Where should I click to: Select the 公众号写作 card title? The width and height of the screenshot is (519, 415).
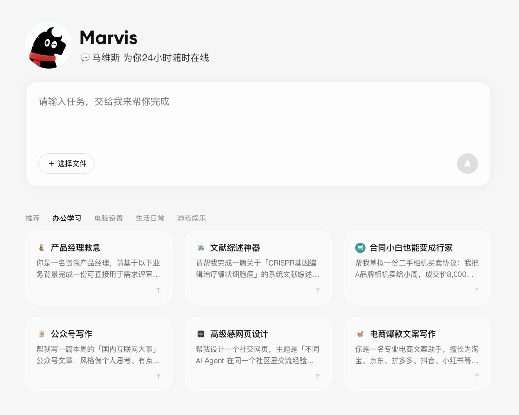(72, 334)
